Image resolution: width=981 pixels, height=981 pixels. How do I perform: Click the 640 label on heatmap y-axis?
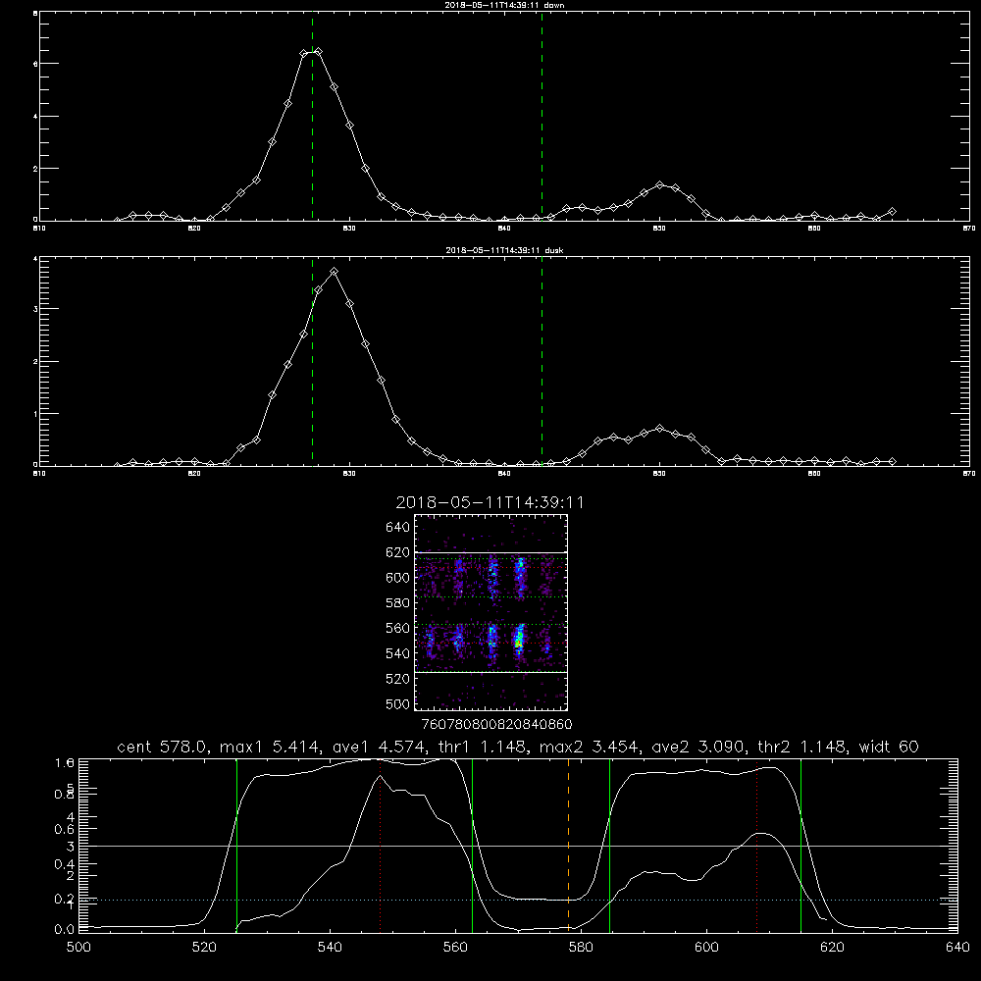point(398,528)
